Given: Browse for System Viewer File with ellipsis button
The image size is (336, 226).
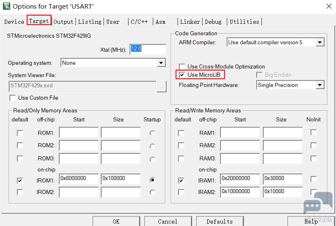Looking at the screenshot, I should coord(162,86).
